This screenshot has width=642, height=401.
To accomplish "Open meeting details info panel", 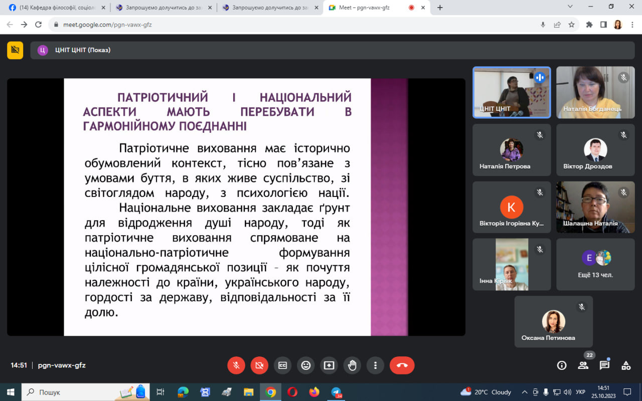I will (562, 365).
